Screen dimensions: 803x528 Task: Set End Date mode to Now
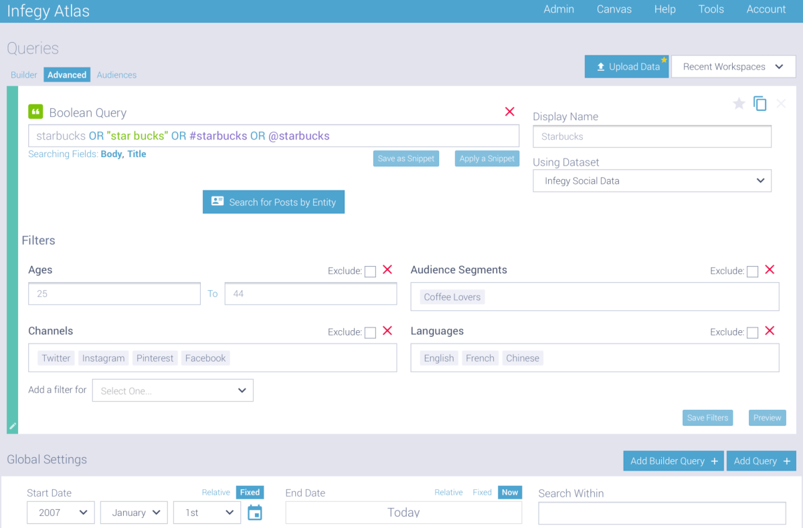pyautogui.click(x=510, y=493)
